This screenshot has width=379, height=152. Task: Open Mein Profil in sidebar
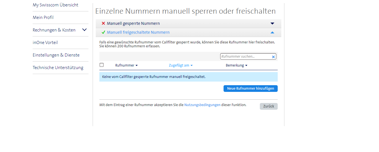click(x=43, y=18)
